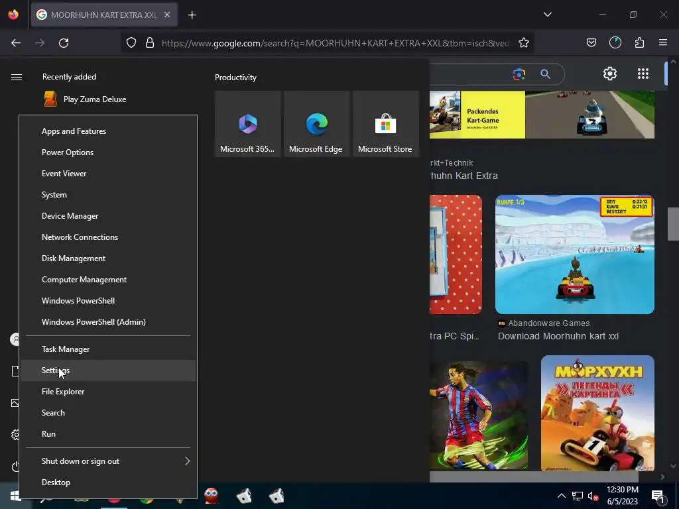Close the MOORHUHN KART EXTRA XXL tab

167,15
